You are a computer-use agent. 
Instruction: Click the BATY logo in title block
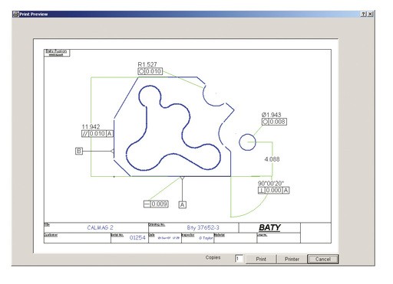pyautogui.click(x=269, y=227)
